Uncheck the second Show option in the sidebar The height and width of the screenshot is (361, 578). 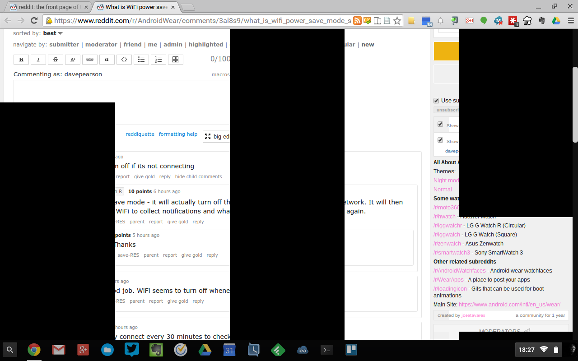coord(440,140)
